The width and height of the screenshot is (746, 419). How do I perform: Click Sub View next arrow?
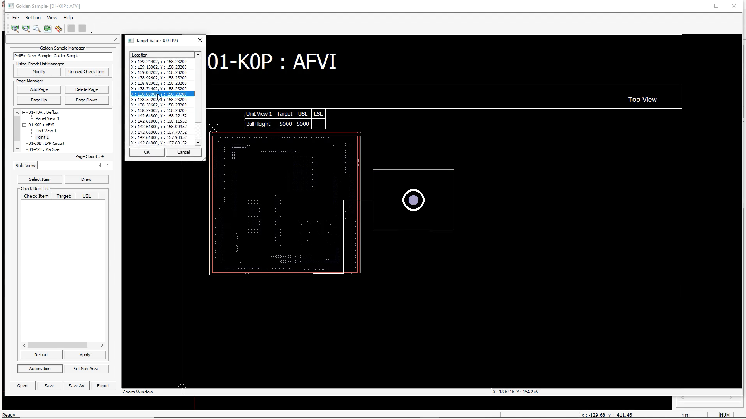(107, 165)
